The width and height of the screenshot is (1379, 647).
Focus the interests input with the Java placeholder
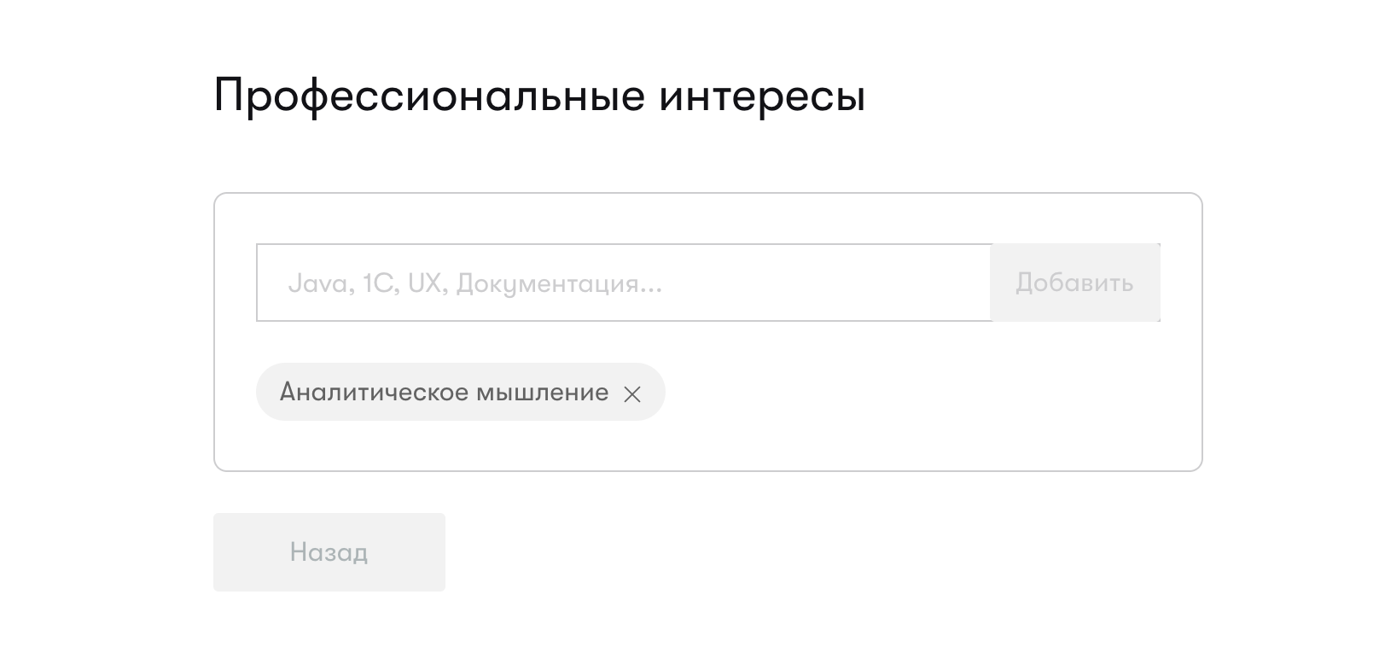click(x=623, y=283)
